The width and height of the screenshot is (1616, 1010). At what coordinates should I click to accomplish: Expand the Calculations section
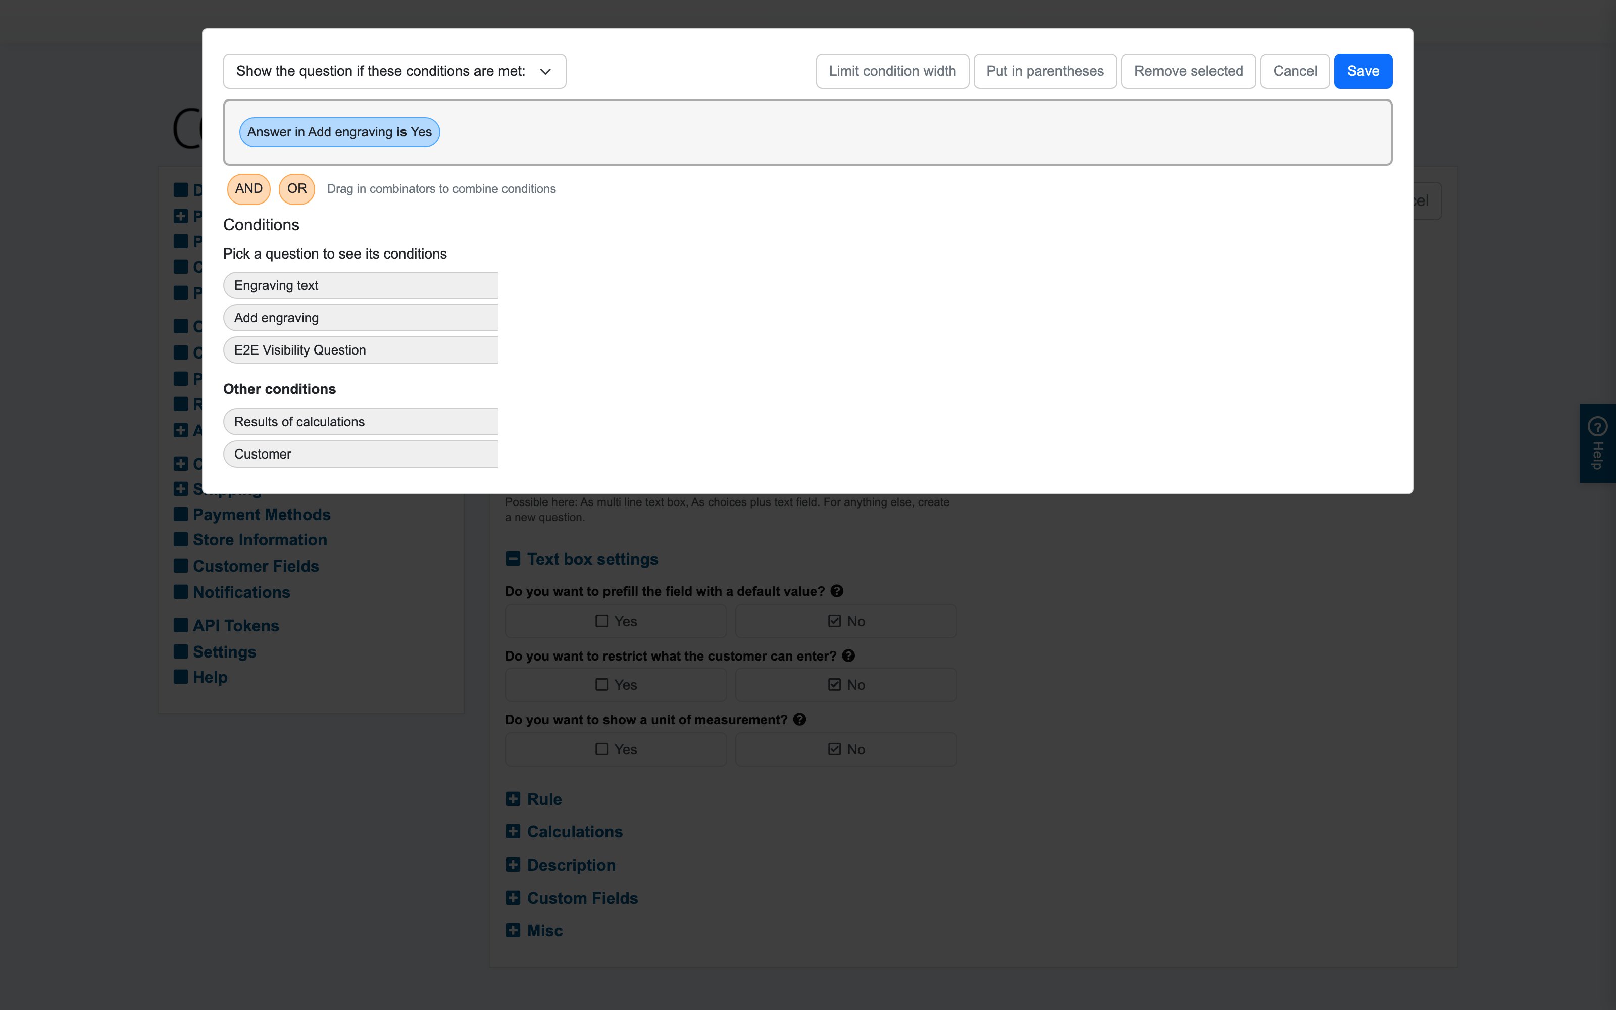[564, 832]
